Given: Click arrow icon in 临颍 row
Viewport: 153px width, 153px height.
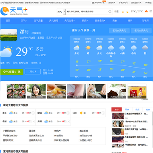Looking at the screenshot, I should pos(33,122).
